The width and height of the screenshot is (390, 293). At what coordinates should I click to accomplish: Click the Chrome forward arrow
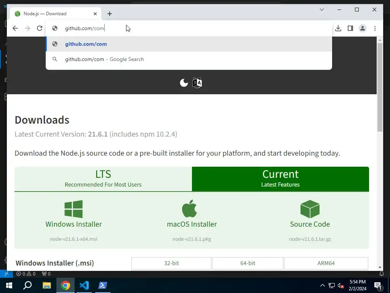point(27,28)
